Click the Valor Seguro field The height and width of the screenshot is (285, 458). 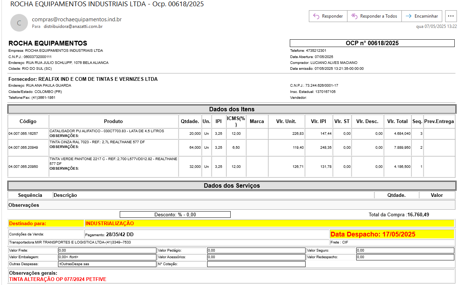click(405, 250)
